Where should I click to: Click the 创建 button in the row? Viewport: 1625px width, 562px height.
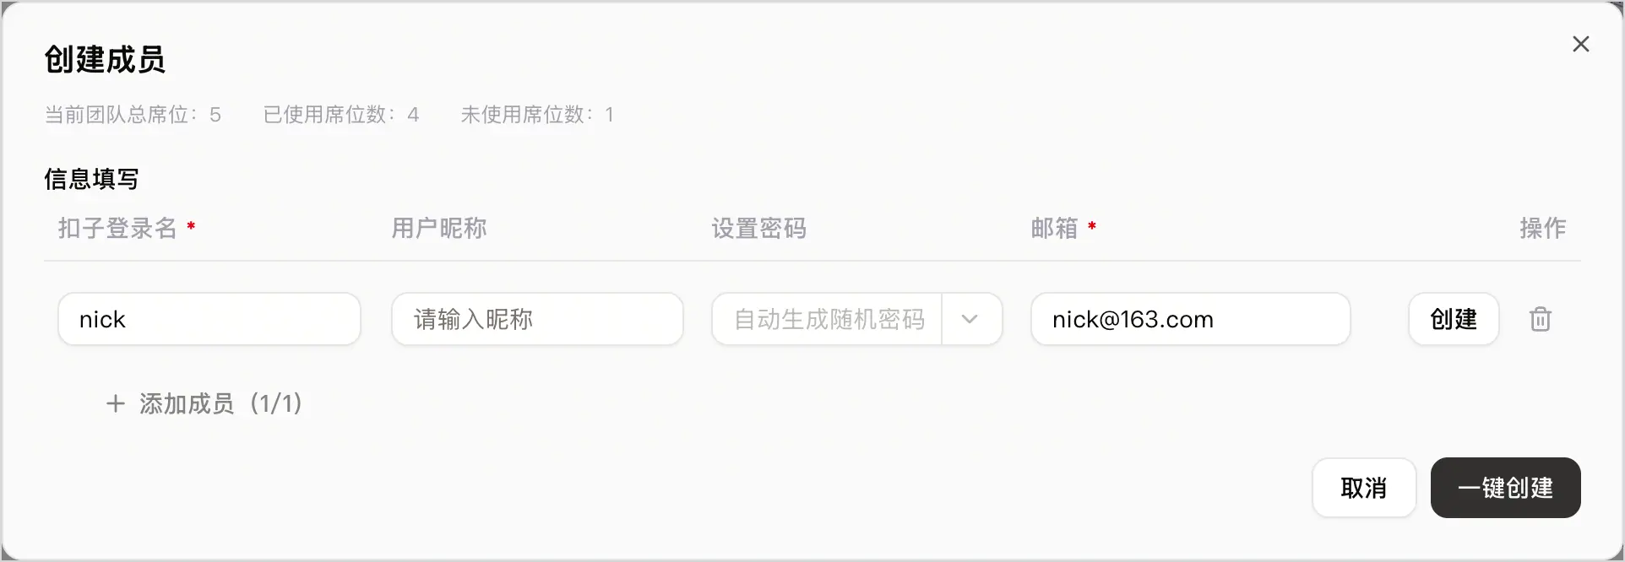(1454, 319)
